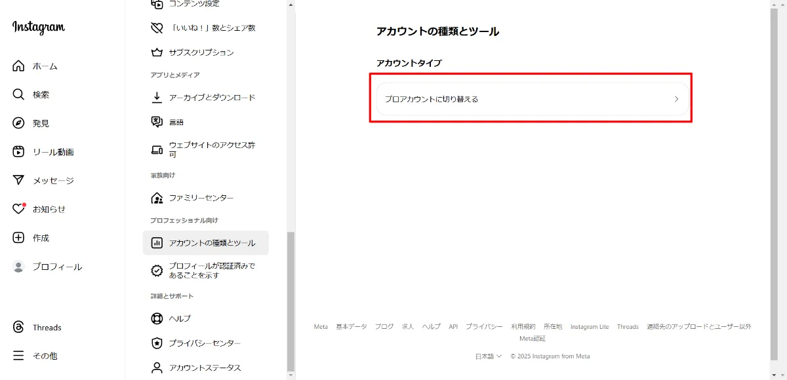Open プライバシーセンター settings label
The image size is (787, 380).
click(205, 343)
